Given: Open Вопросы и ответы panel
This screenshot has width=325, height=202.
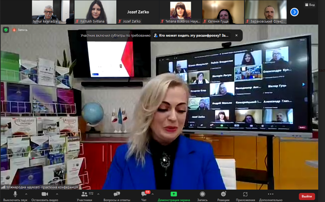Looking at the screenshot, I should (117, 194).
